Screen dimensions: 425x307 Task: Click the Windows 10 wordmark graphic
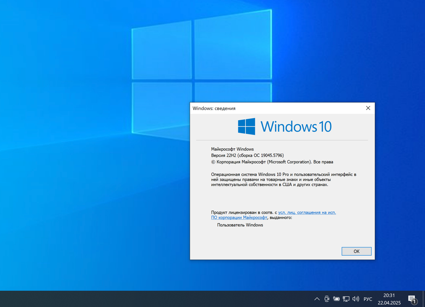pyautogui.click(x=296, y=126)
